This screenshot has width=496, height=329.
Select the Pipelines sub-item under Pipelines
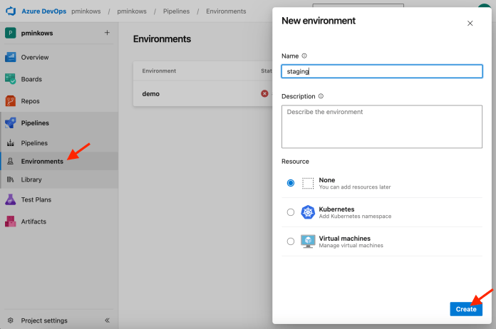[34, 143]
